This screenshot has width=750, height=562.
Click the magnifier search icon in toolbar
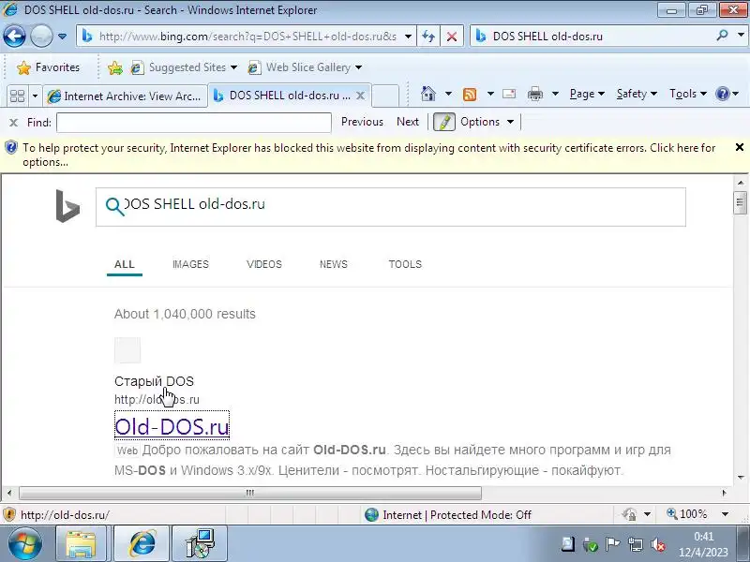tap(722, 36)
